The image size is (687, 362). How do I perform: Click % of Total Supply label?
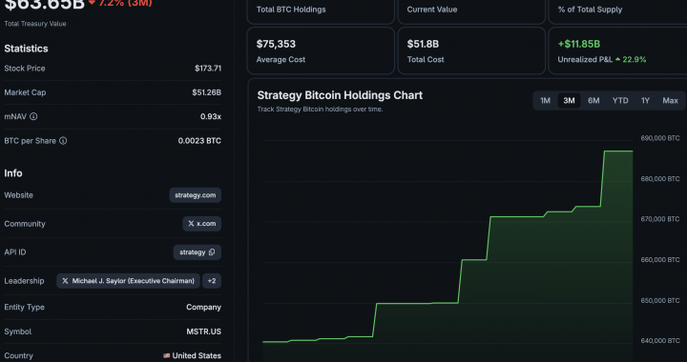tap(590, 10)
